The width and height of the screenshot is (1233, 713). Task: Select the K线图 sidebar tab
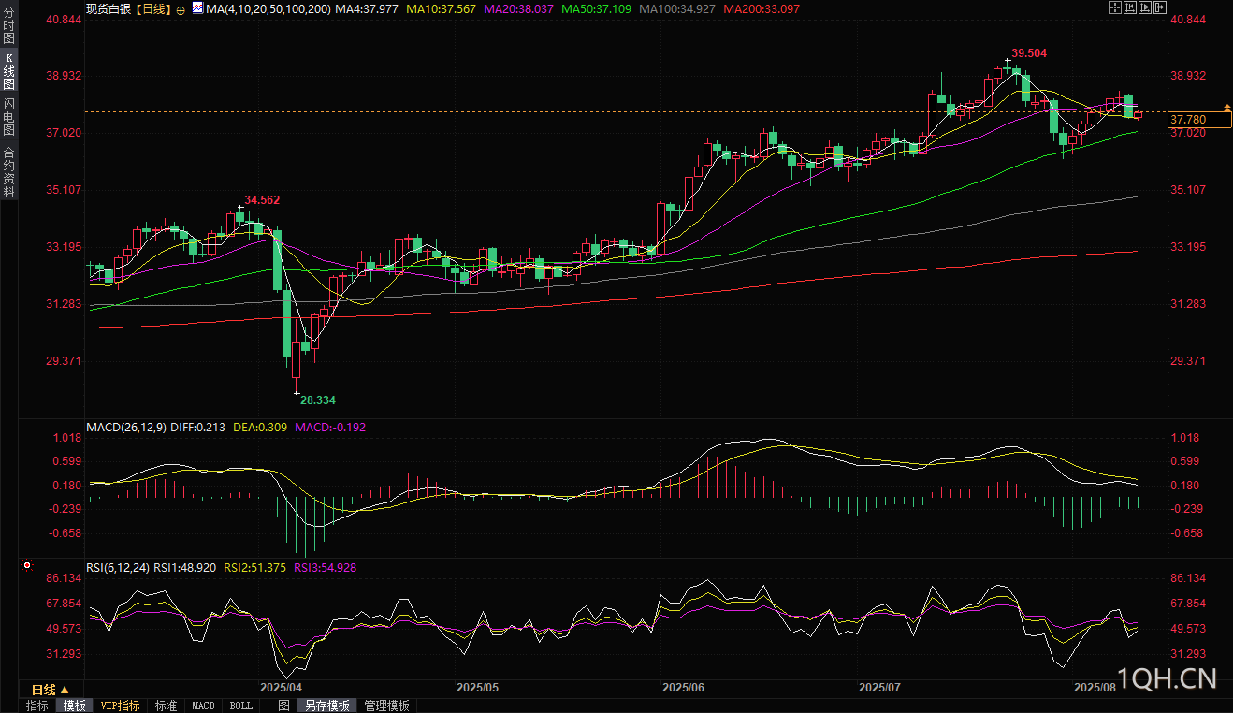click(8, 71)
